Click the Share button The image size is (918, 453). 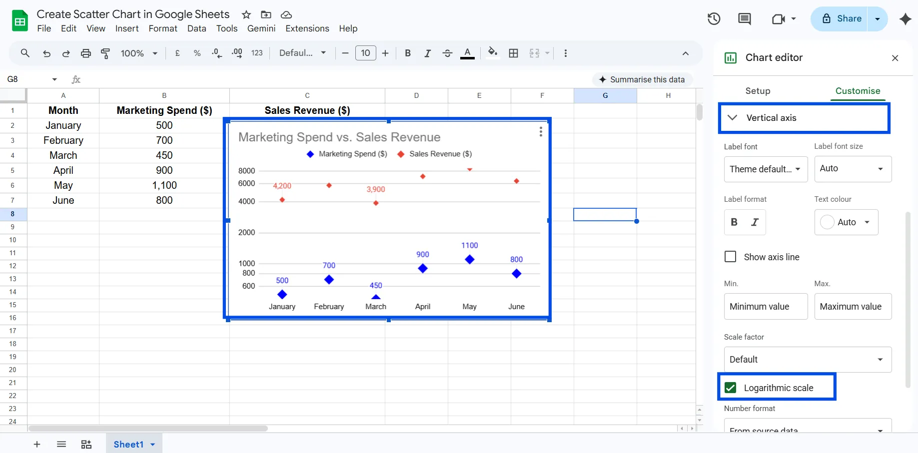[x=842, y=19]
